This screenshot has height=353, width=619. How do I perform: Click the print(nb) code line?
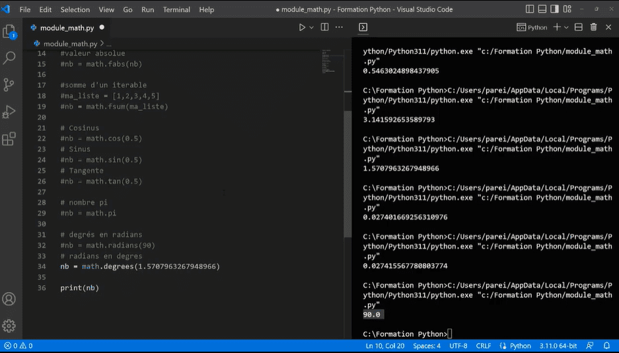(79, 288)
